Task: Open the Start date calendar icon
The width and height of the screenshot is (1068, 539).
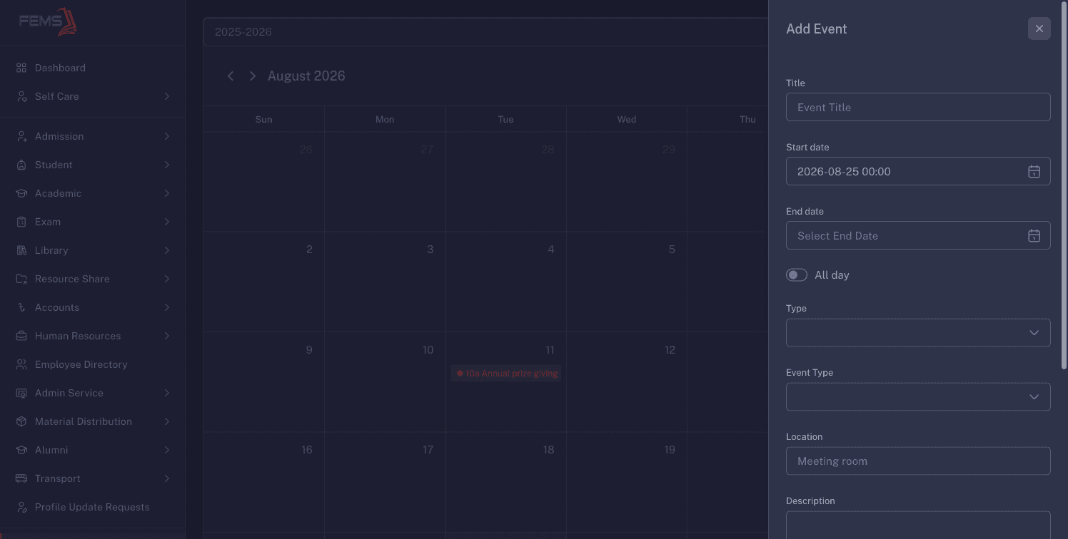Action: (1034, 171)
